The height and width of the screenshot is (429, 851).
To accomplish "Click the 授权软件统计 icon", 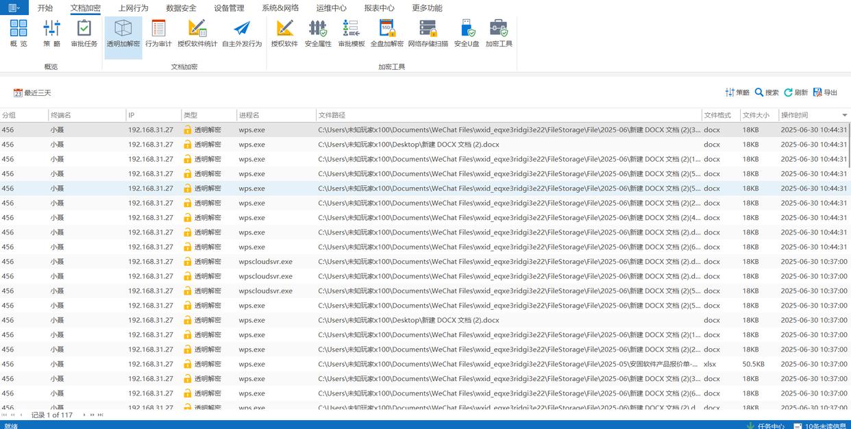I will point(197,34).
